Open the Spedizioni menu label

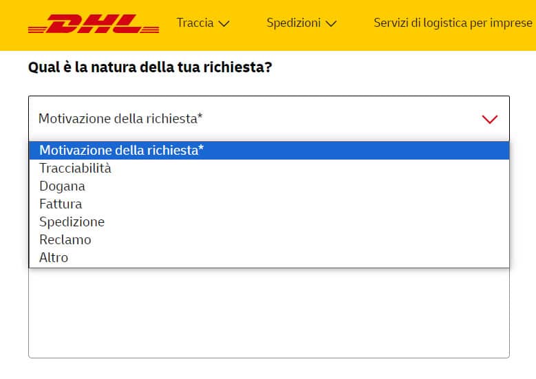(293, 23)
